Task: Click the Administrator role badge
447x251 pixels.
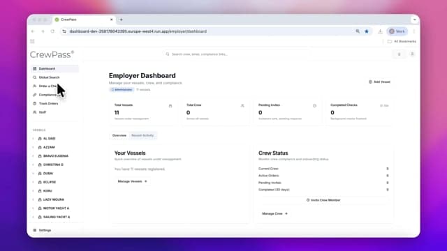Action: [x=122, y=90]
